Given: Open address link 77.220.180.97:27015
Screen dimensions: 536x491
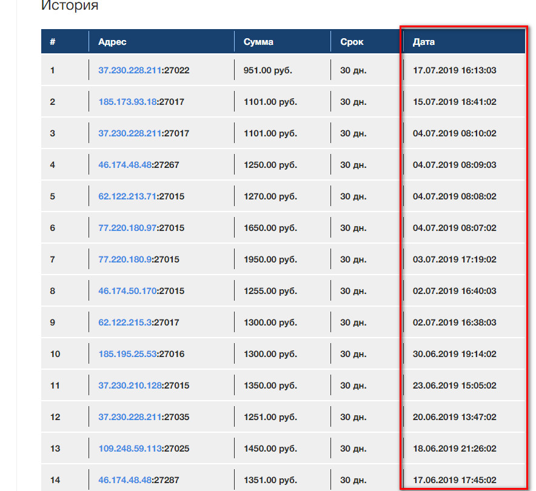Looking at the screenshot, I should (x=141, y=228).
